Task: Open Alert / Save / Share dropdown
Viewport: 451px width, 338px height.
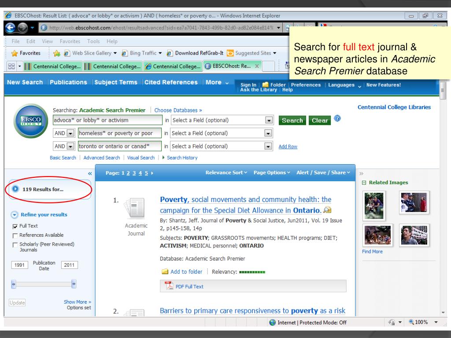Action: (323, 173)
